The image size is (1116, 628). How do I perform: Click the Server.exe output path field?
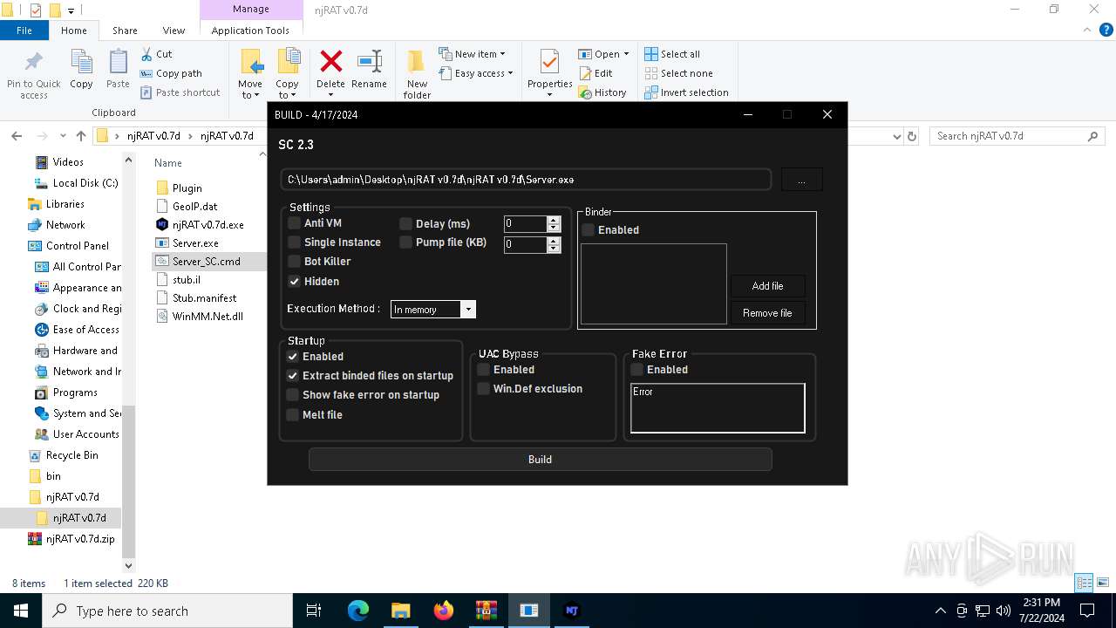pos(526,180)
